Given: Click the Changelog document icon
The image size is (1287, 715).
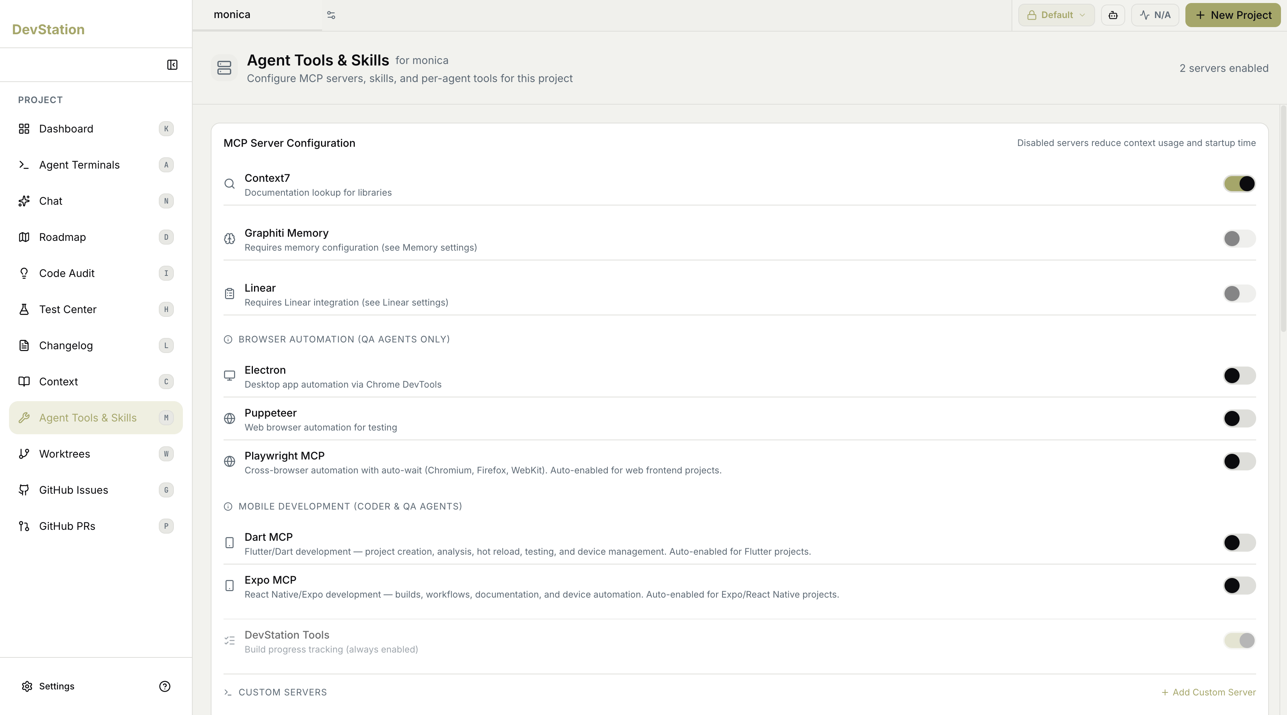Looking at the screenshot, I should point(24,345).
